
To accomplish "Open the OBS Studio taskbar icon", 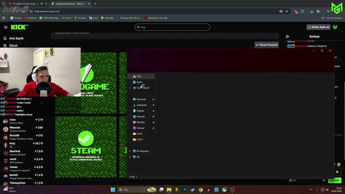I will point(232,190).
